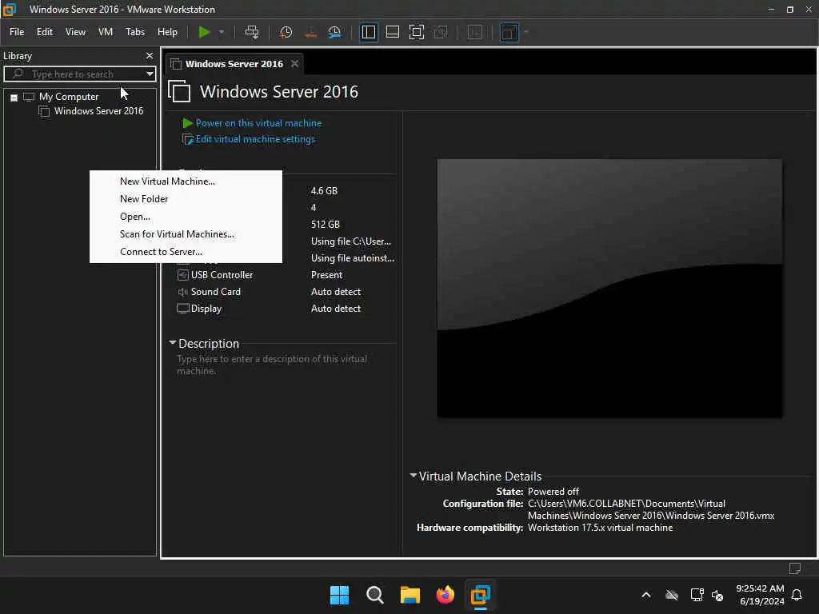Collapse the Description section
The height and width of the screenshot is (614, 819).
[173, 343]
